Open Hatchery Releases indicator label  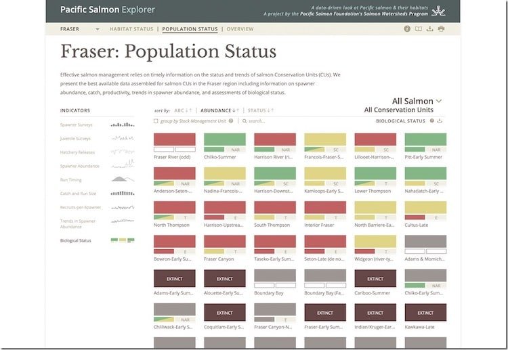tap(77, 152)
